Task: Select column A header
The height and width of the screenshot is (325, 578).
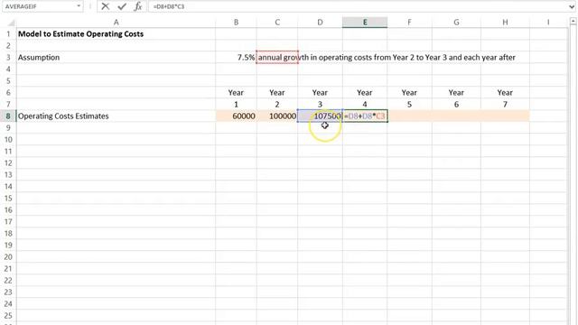Action: click(116, 23)
